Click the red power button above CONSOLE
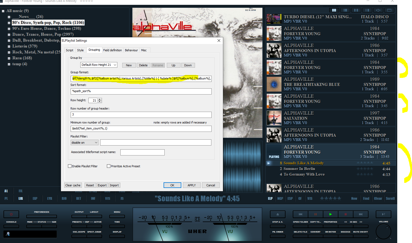The height and width of the screenshot is (243, 412). pos(11,214)
